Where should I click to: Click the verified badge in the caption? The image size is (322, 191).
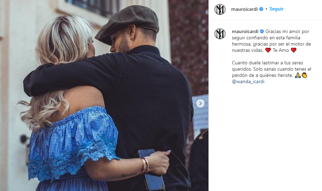262,32
